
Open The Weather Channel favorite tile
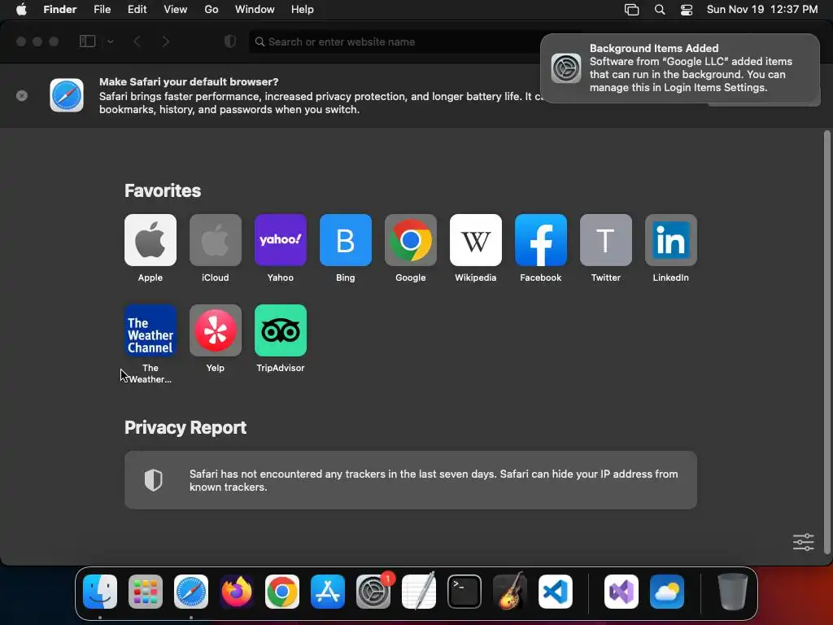[x=150, y=330]
